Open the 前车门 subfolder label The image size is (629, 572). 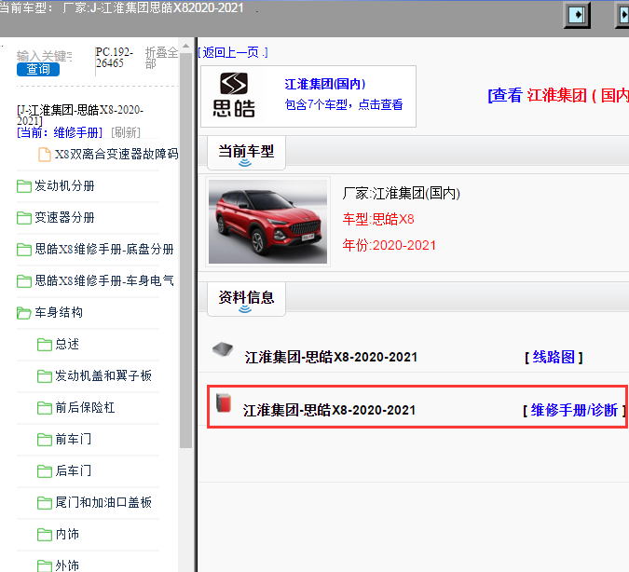pos(74,439)
